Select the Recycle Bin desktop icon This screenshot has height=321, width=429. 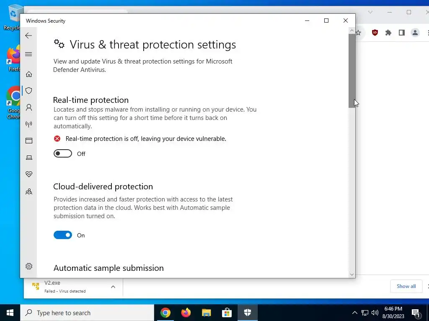12,17
